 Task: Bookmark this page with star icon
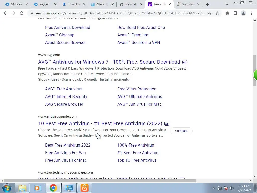point(217,13)
